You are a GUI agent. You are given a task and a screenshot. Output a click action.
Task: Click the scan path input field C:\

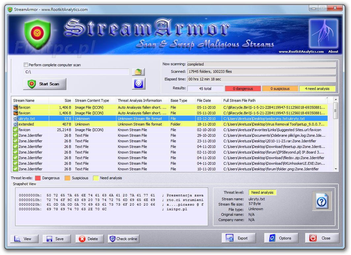coord(76,72)
